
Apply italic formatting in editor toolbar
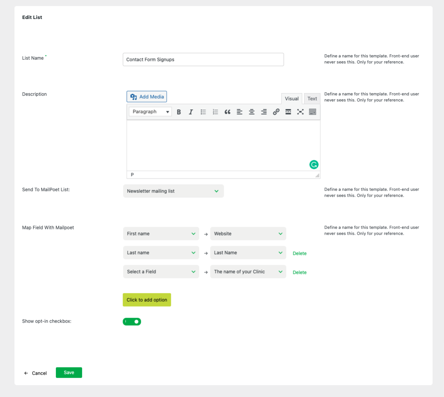tap(191, 112)
